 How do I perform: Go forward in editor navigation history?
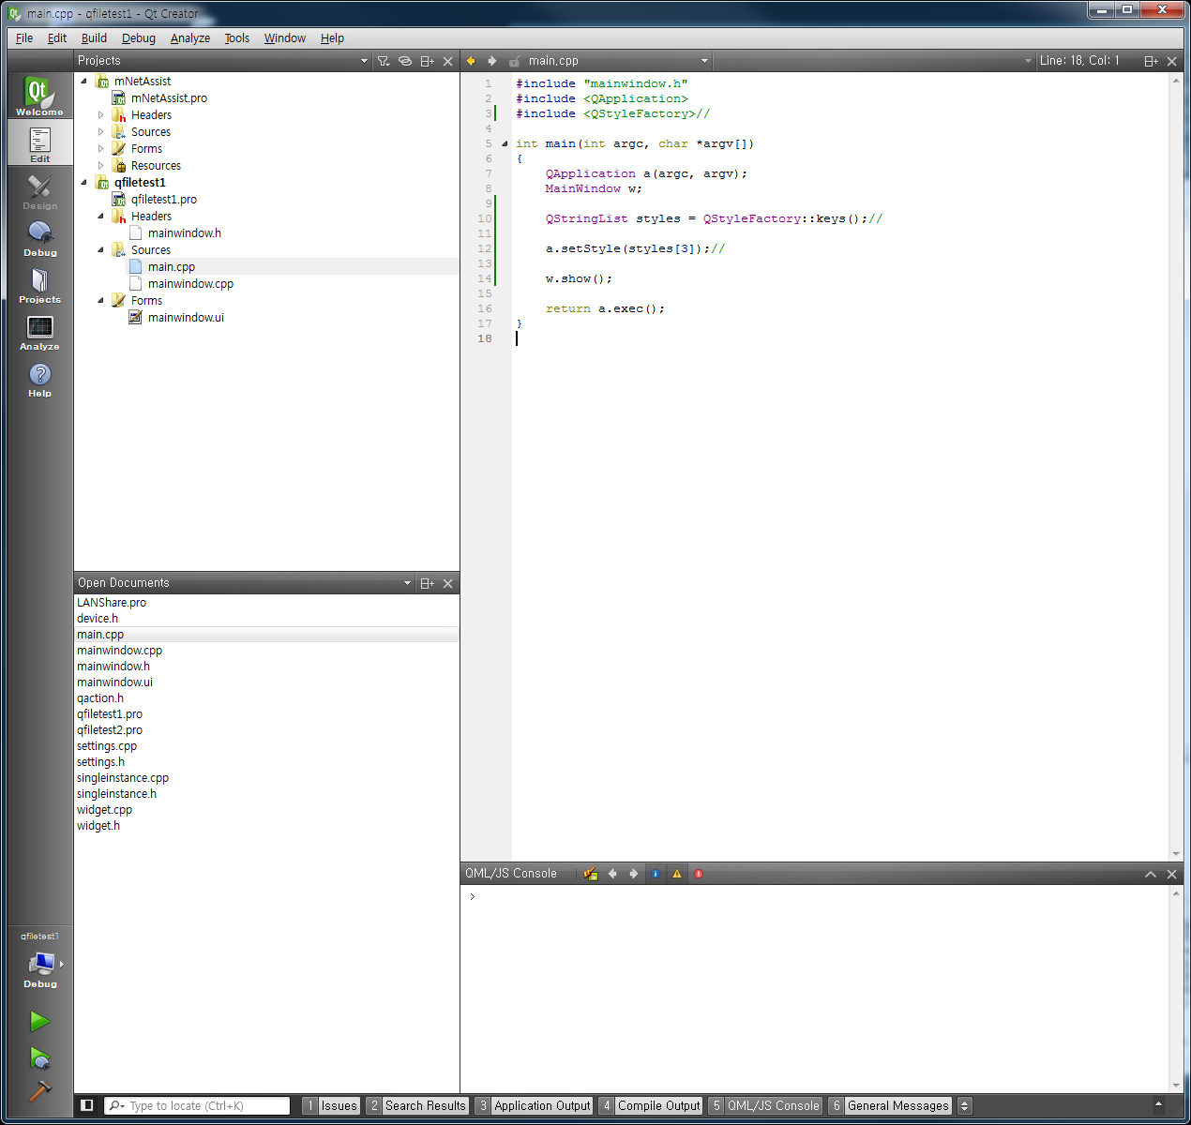pyautogui.click(x=491, y=61)
